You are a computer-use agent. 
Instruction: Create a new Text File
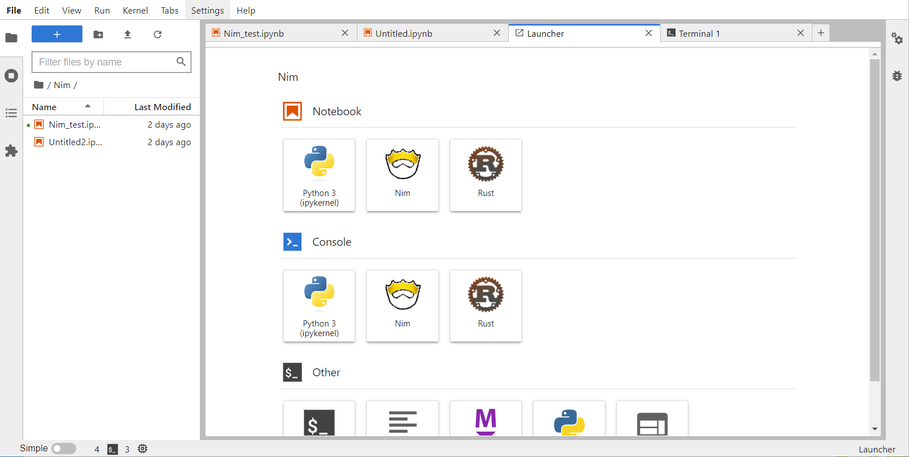403,419
